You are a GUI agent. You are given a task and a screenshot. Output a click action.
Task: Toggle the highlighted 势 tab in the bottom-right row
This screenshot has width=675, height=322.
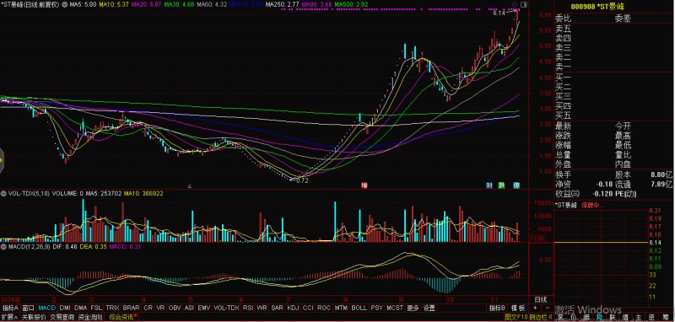(x=599, y=317)
